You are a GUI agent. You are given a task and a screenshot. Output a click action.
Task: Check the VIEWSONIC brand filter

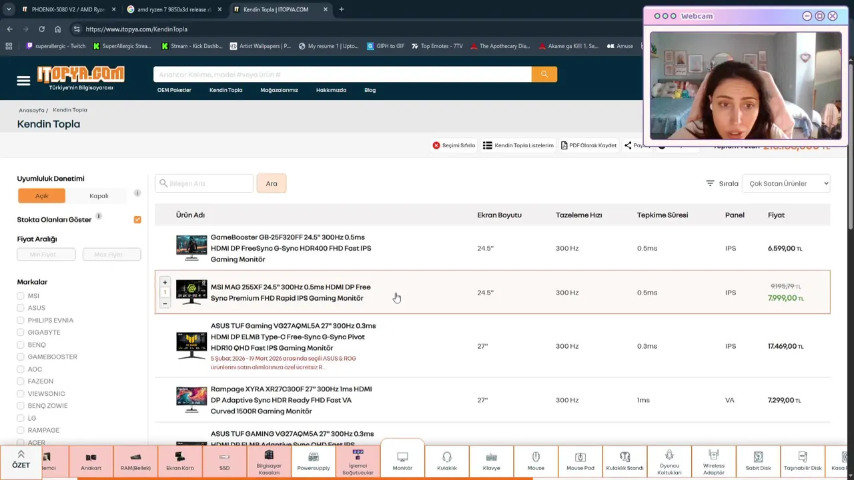coord(21,393)
